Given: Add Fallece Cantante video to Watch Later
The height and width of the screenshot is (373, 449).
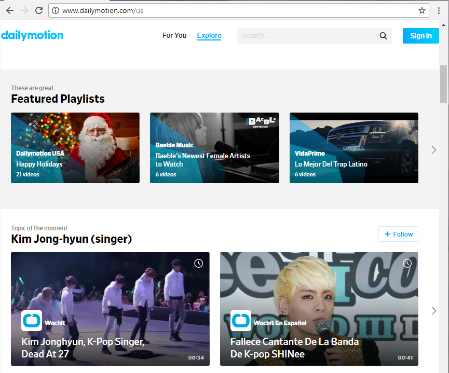Looking at the screenshot, I should tap(407, 264).
